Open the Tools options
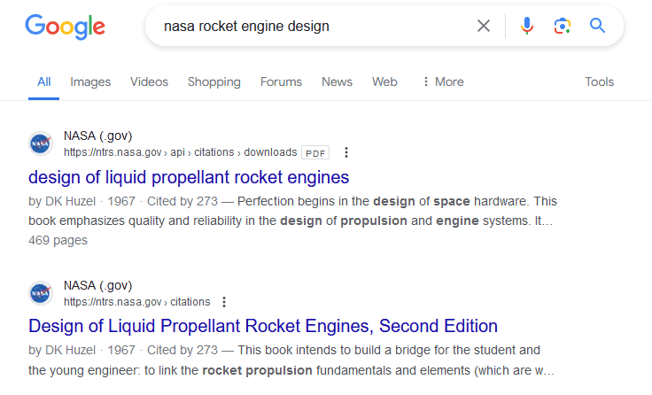Viewport: 652px width, 395px height. tap(599, 81)
